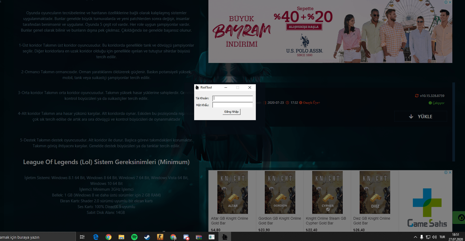Click the RiotTool title bar icon

click(x=197, y=87)
